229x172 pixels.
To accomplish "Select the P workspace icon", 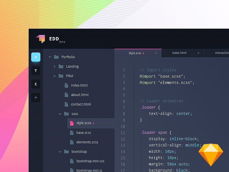I will 36,57.
